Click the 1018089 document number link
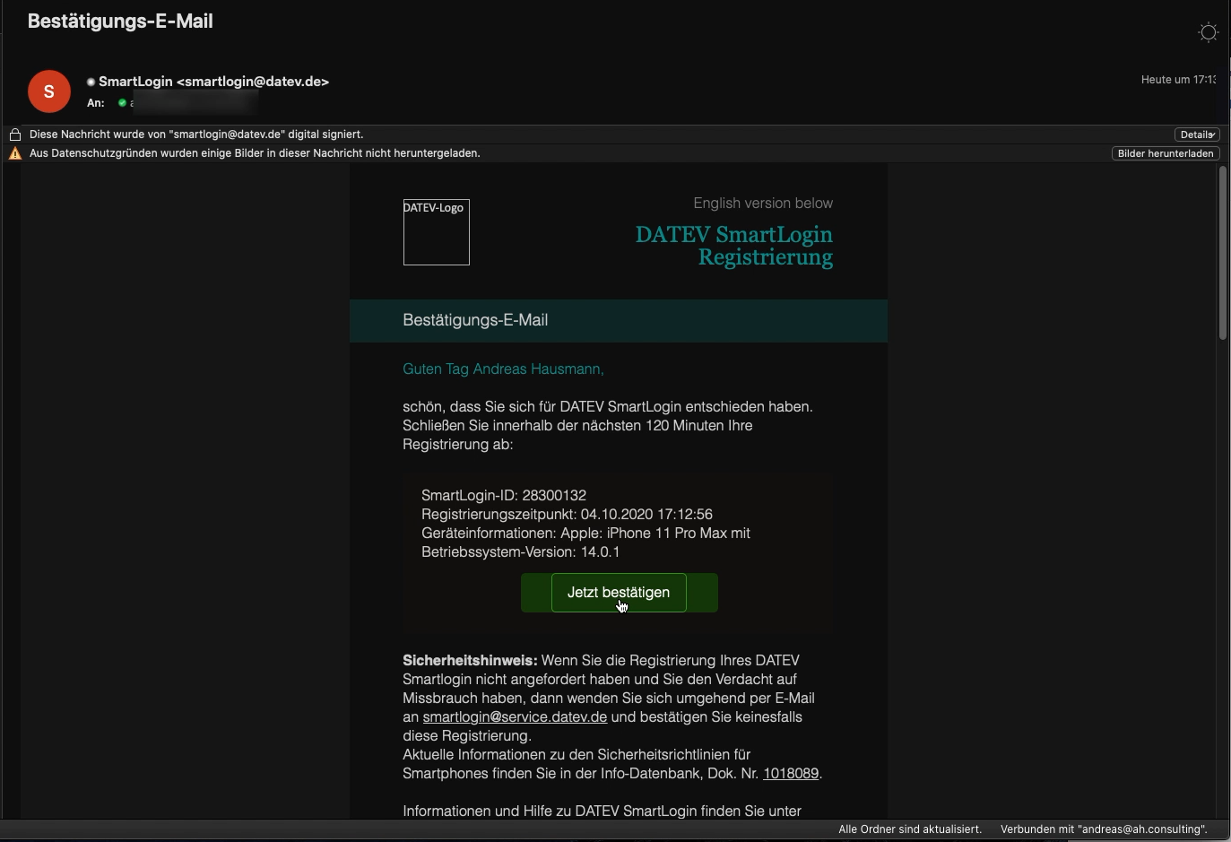Screen dimensions: 1231x842 click(789, 773)
